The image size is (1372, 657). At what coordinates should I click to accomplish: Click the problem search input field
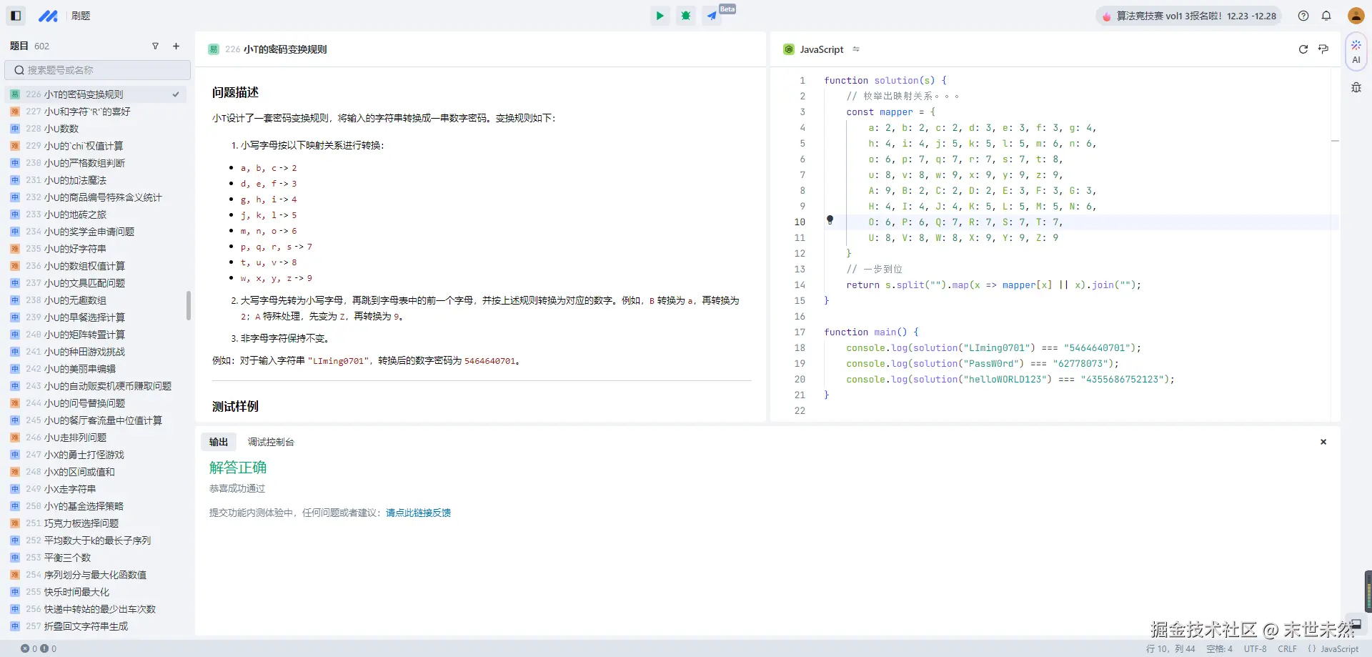98,70
